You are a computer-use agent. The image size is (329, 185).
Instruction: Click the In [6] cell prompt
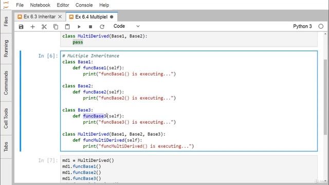coord(48,56)
